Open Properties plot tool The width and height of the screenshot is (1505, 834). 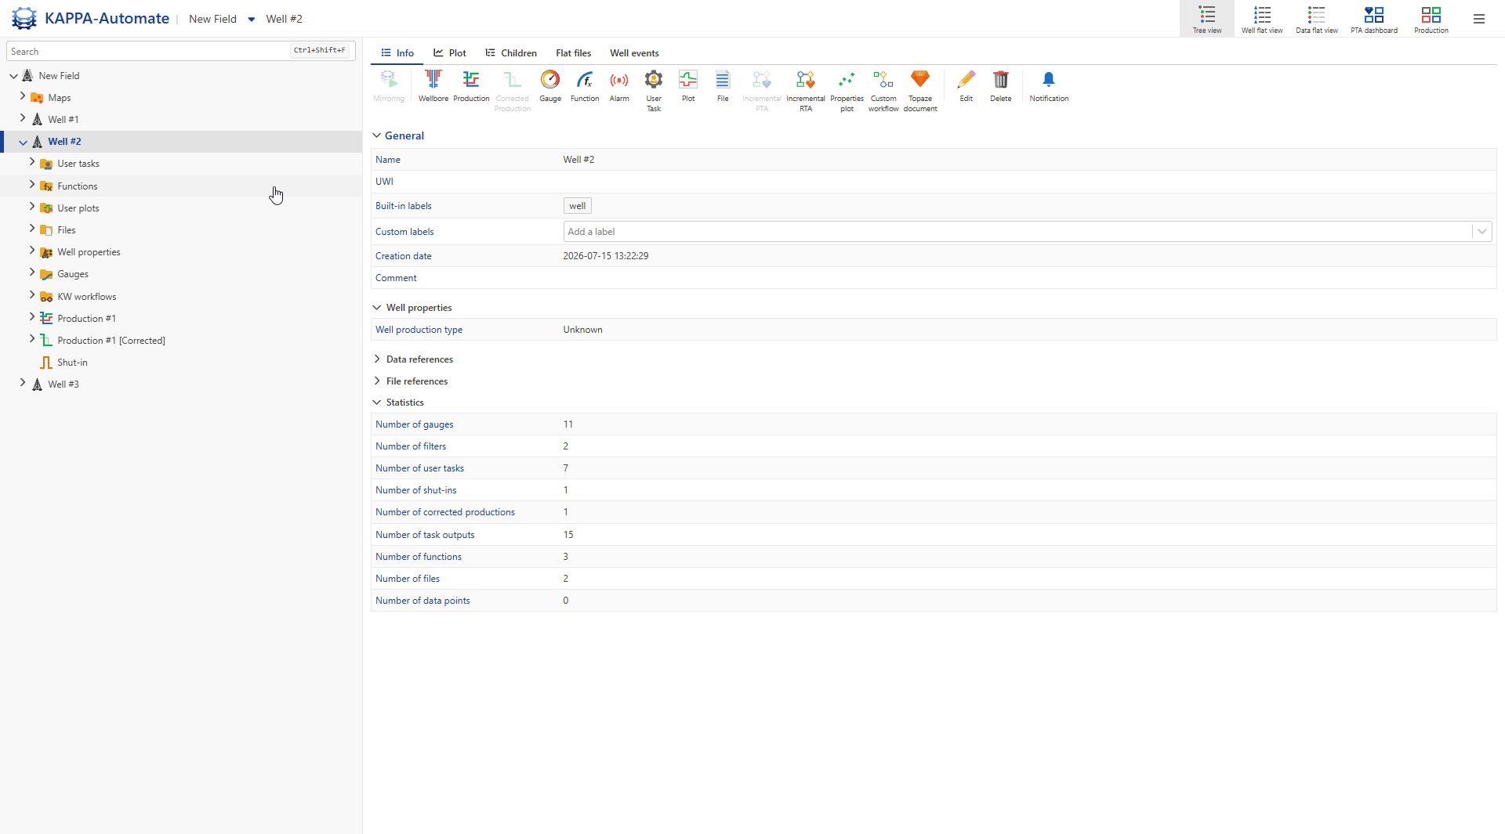[847, 91]
